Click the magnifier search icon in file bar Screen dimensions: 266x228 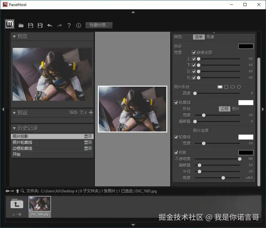23,191
